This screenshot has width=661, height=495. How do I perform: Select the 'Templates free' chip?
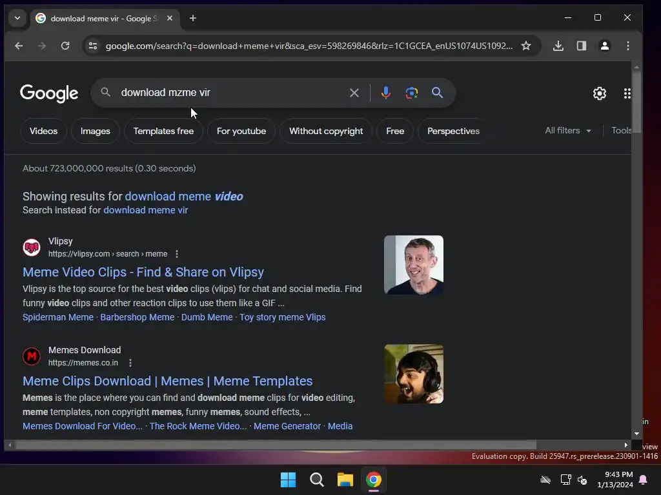click(x=163, y=131)
